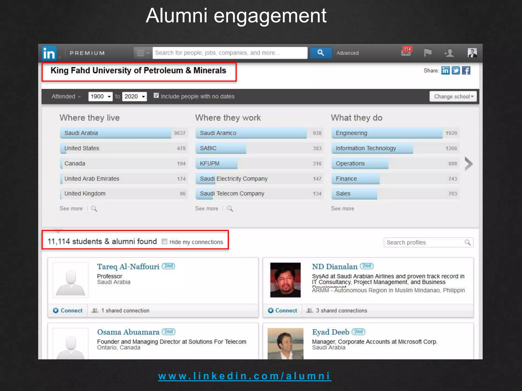Click the magnifier under Where they work
The width and height of the screenshot is (522, 391).
[x=230, y=209]
